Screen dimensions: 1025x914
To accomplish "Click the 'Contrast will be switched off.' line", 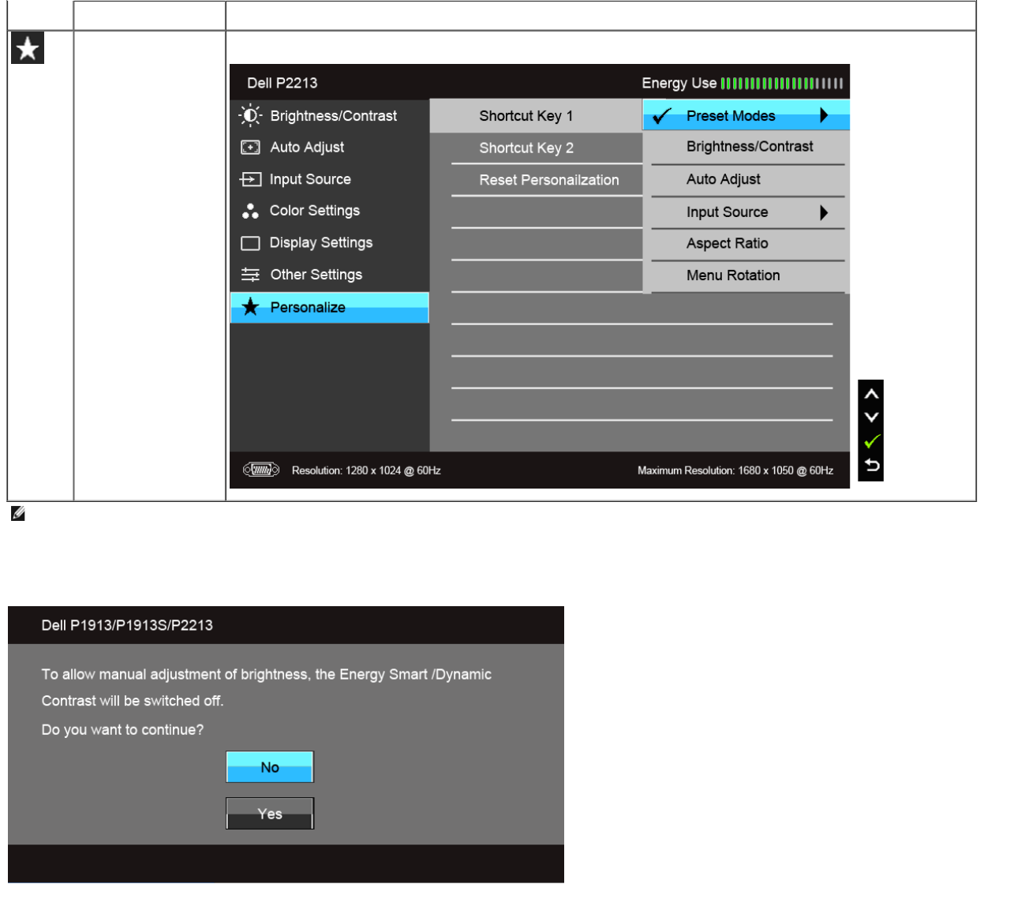I will [x=133, y=701].
